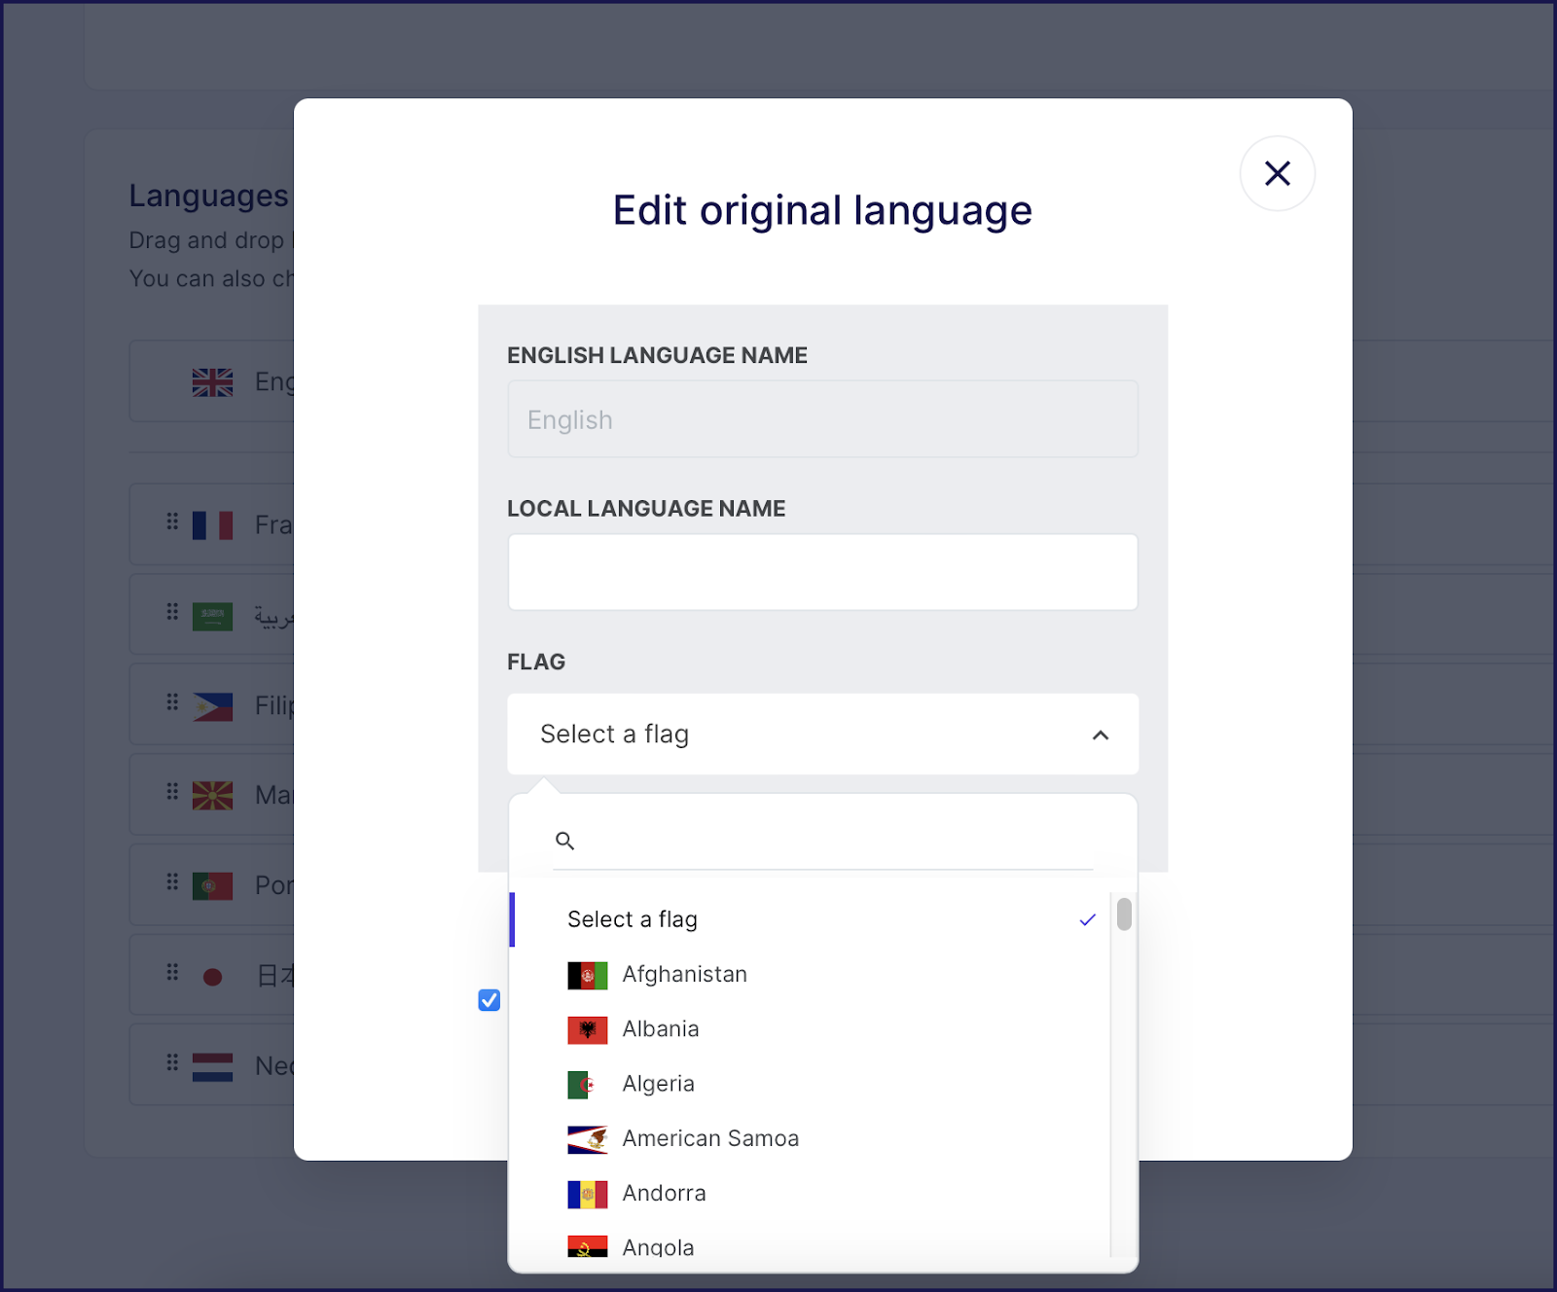Uncheck the blue checkbox beside the flag list

pos(489,1000)
